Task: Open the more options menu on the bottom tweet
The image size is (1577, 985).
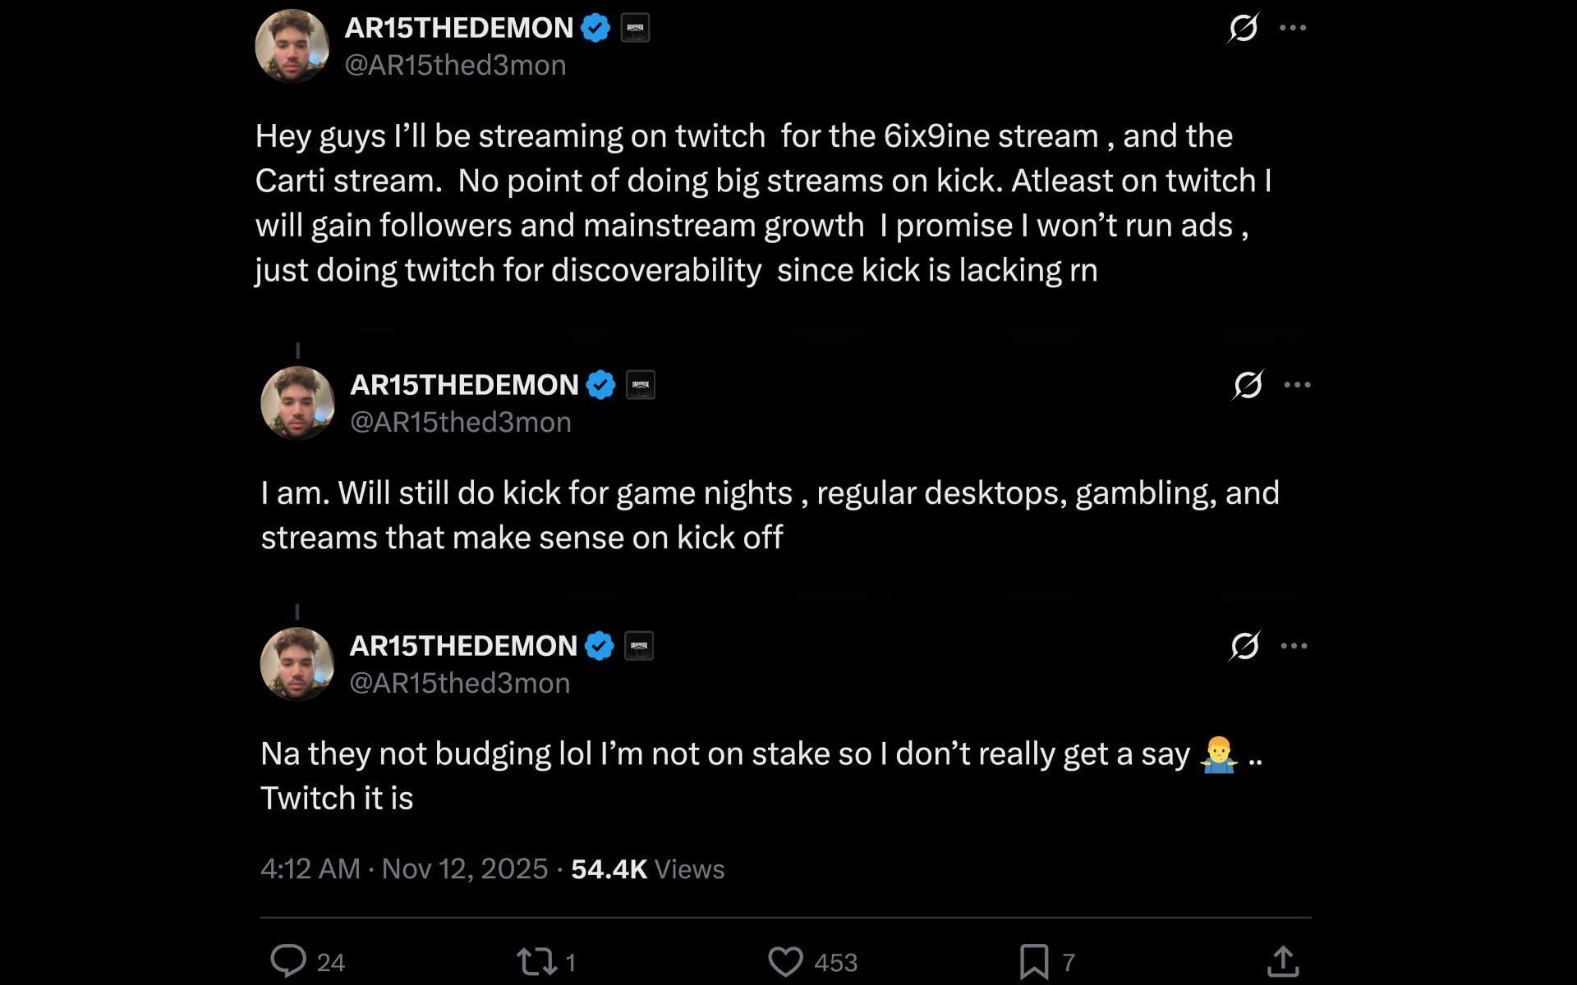Action: (x=1294, y=645)
